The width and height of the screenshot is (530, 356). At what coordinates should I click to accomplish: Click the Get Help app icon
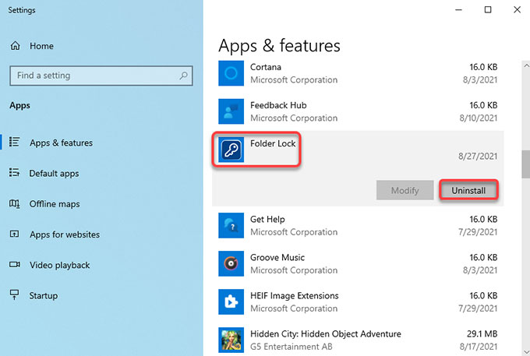pos(231,226)
